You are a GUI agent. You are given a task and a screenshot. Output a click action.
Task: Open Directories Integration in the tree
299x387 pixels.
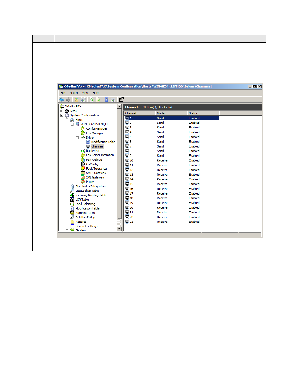tap(90, 186)
